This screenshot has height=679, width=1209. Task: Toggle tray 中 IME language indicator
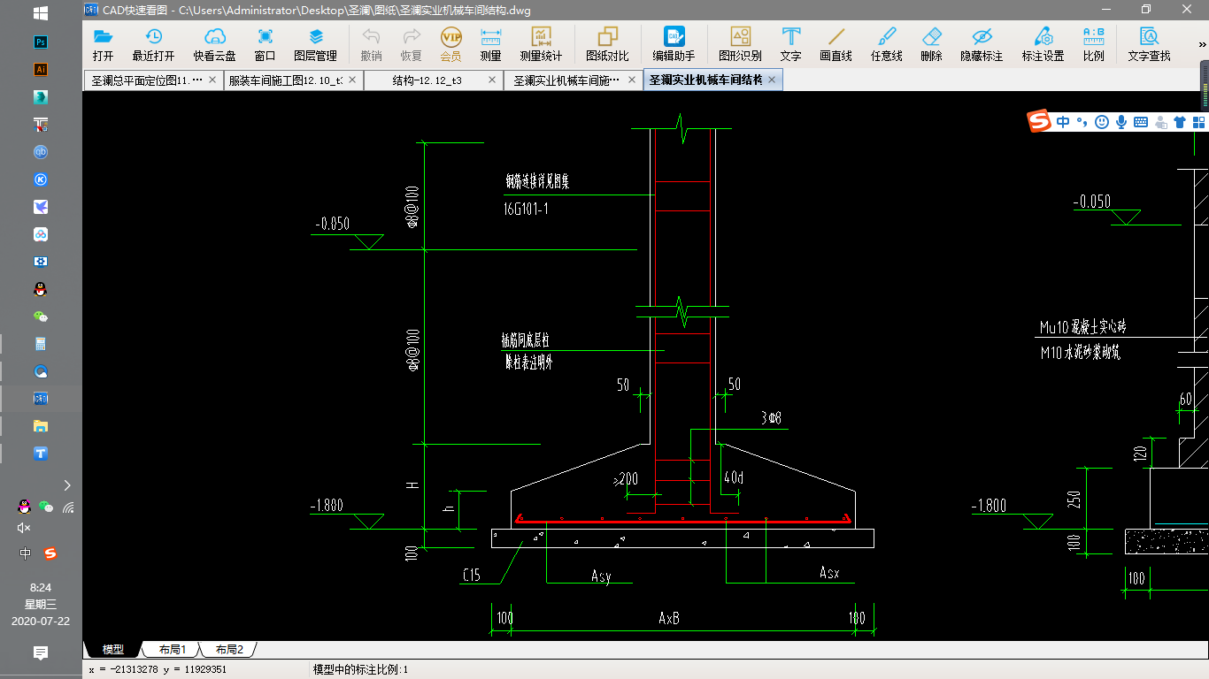click(x=26, y=553)
